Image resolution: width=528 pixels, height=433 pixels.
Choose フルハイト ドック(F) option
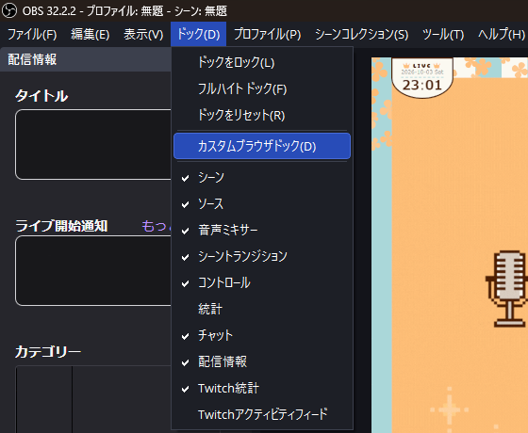pos(262,89)
